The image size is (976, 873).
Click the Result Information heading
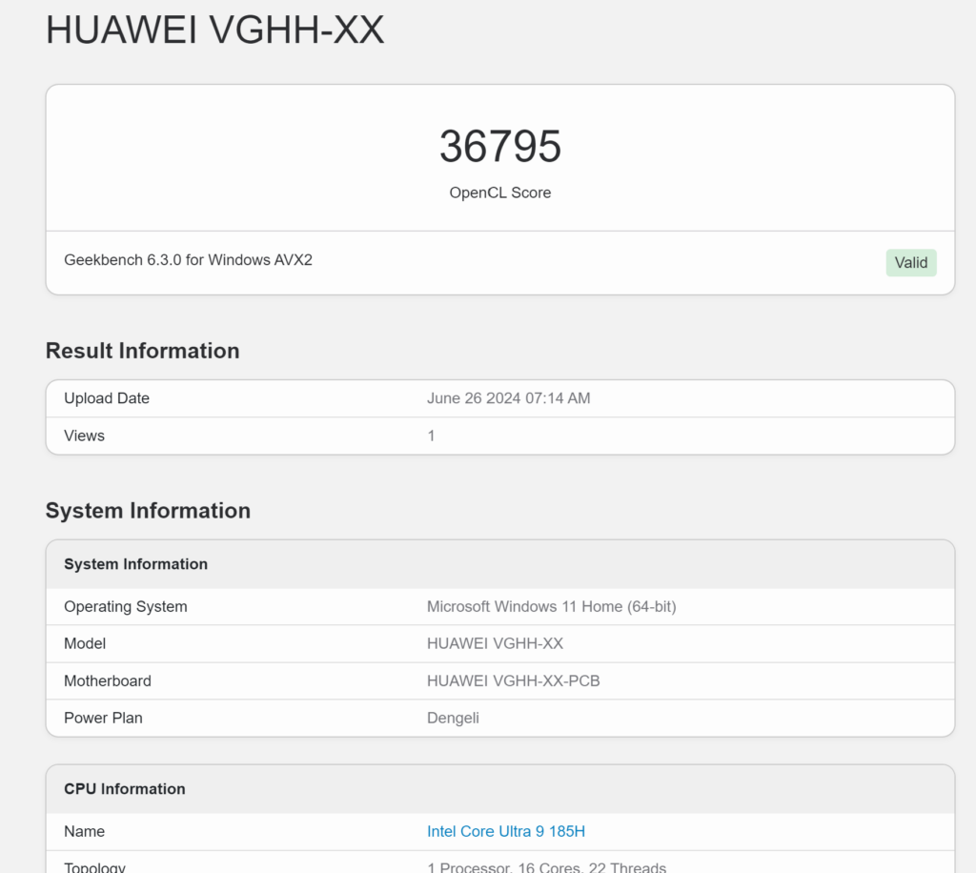[142, 351]
